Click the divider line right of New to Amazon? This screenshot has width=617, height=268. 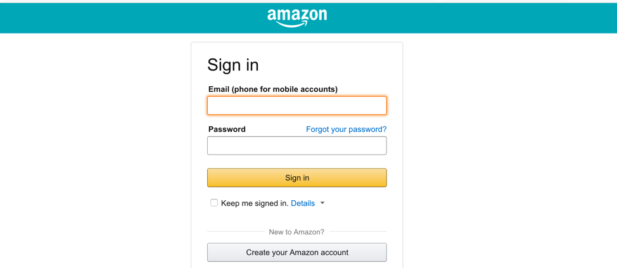tap(358, 231)
